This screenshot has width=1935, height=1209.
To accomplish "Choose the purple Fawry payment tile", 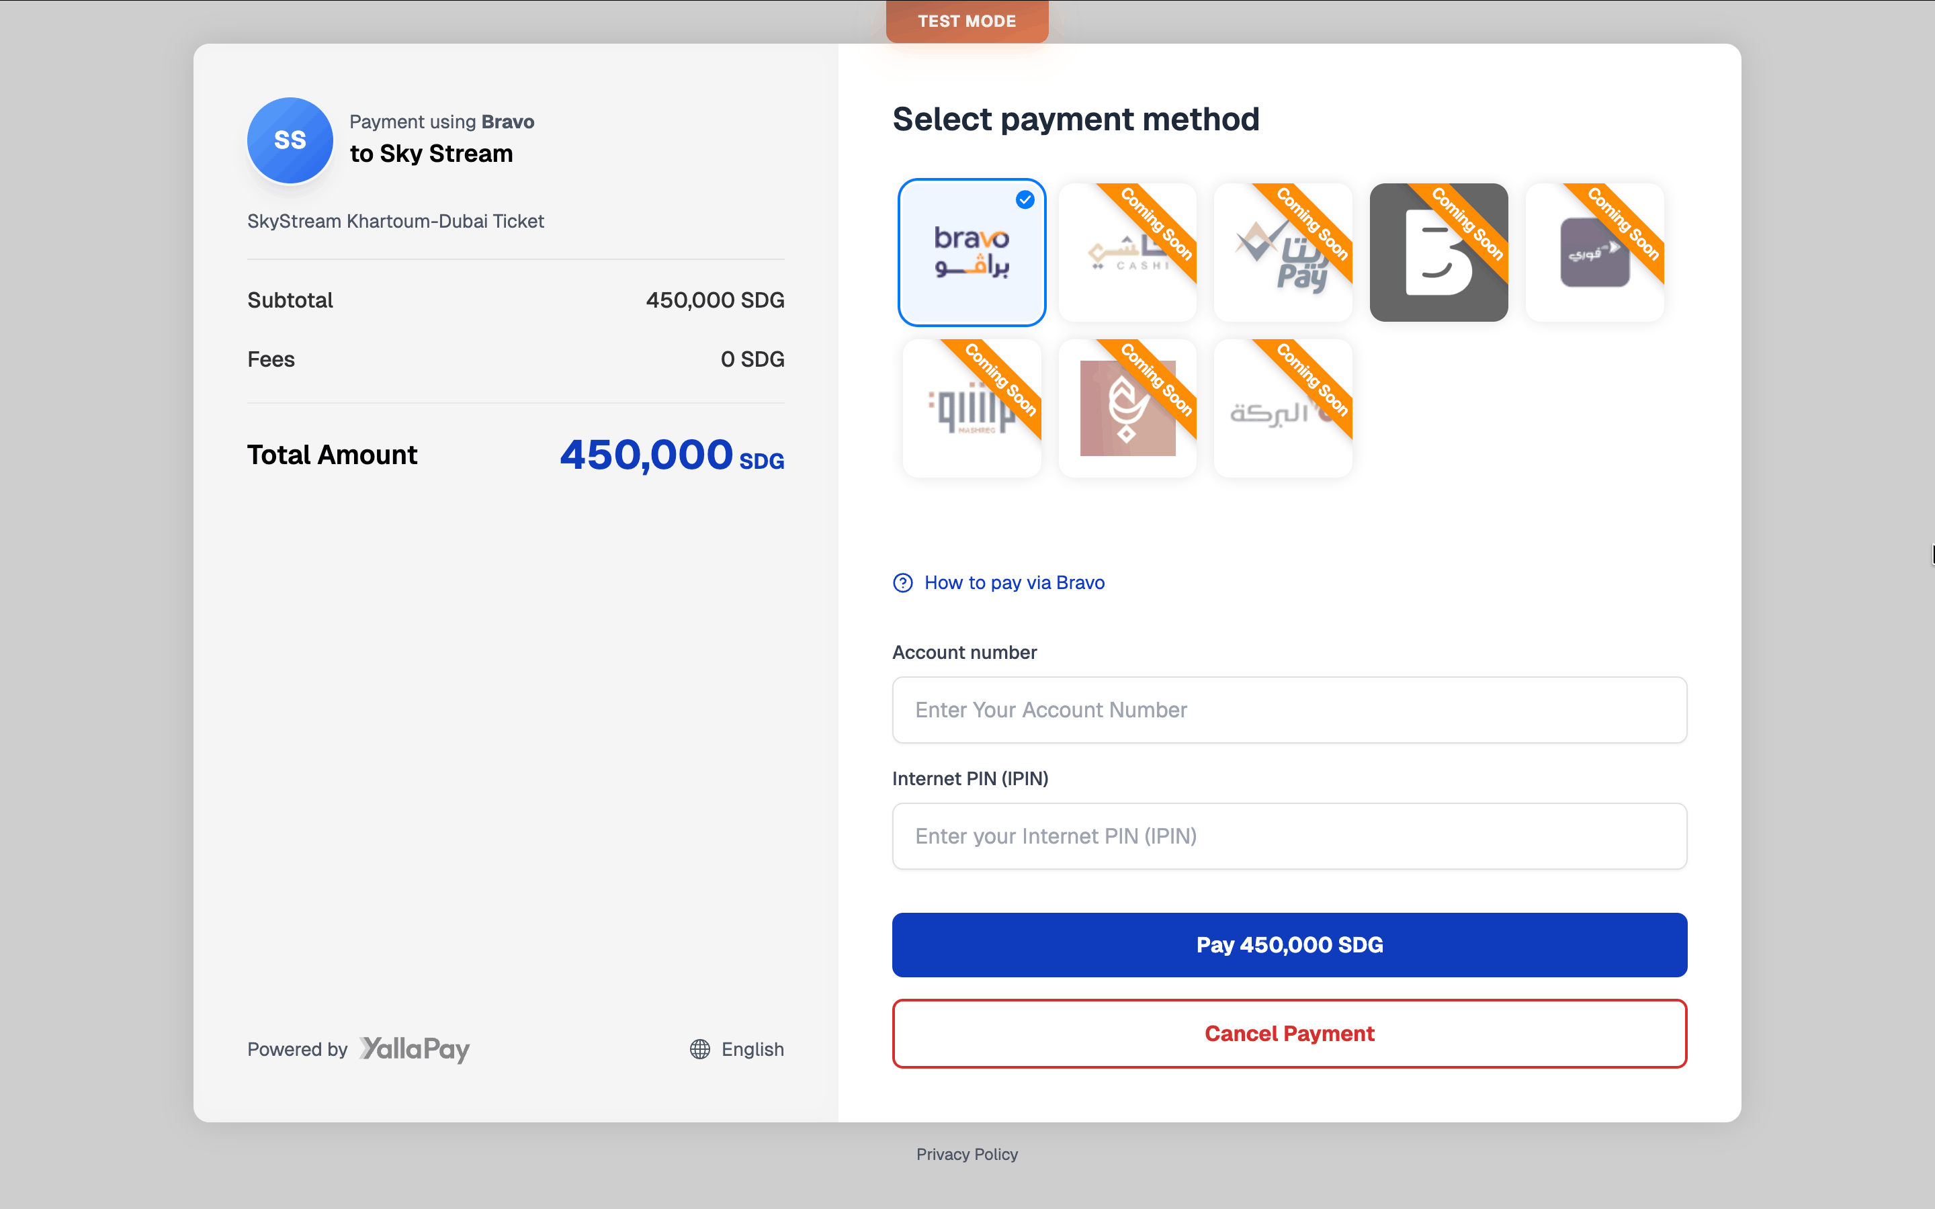I will [1594, 253].
